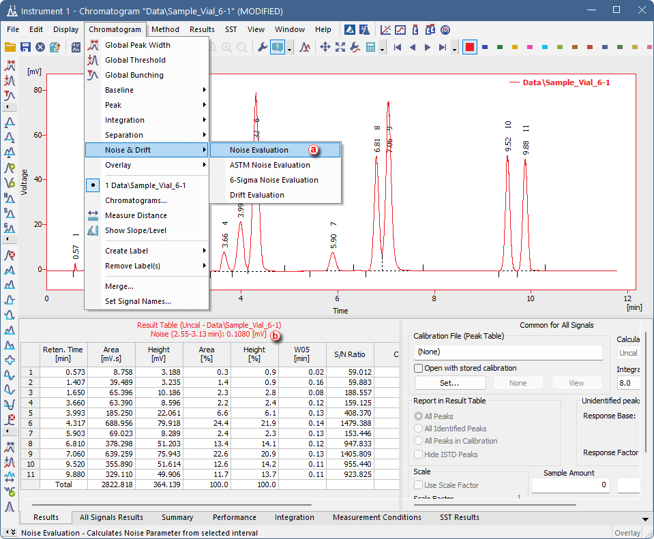Expand the Peak submenu
Image resolution: width=654 pixels, height=539 pixels.
click(147, 105)
